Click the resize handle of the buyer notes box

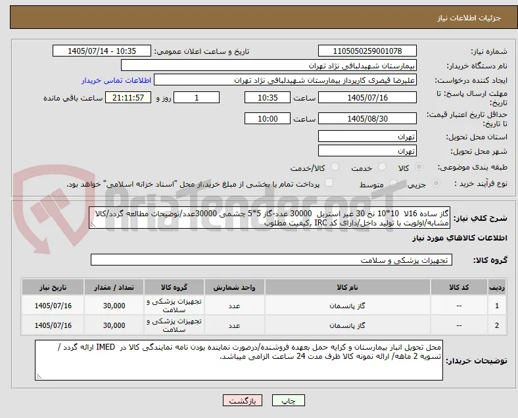39,376
